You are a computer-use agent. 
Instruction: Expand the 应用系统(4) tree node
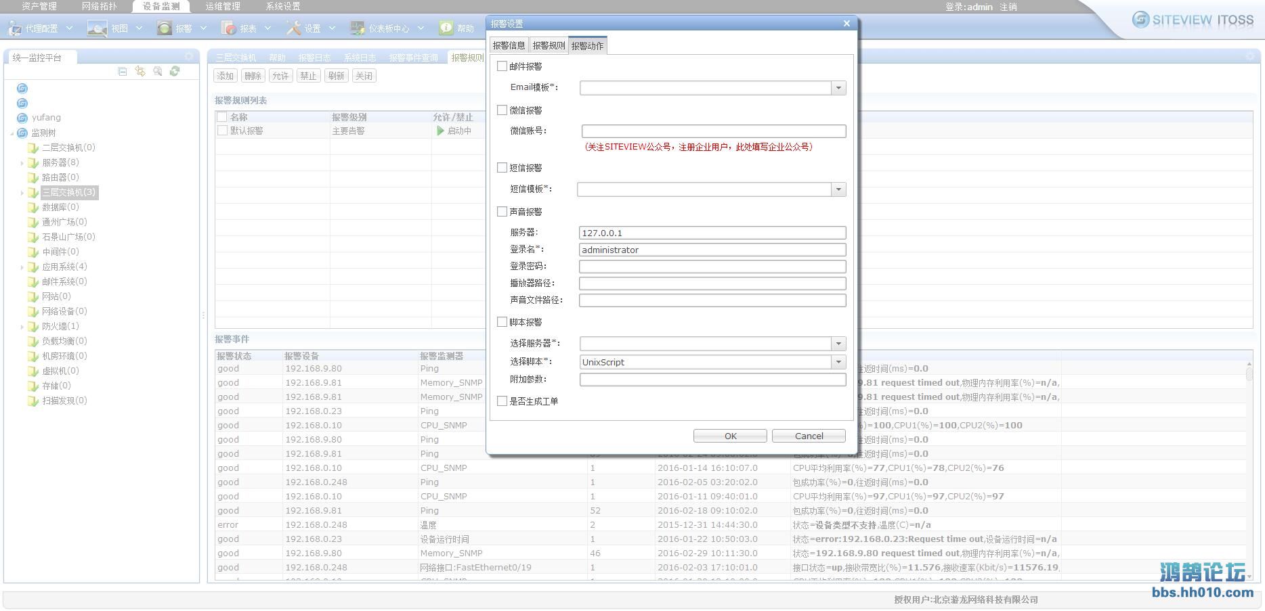(22, 267)
